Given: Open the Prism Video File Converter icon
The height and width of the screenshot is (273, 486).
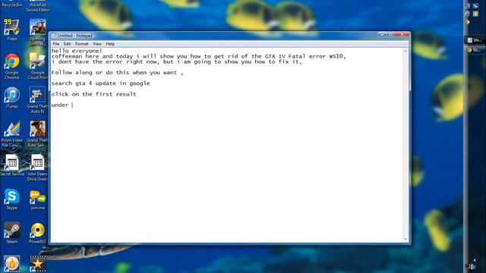Looking at the screenshot, I should (x=12, y=134).
